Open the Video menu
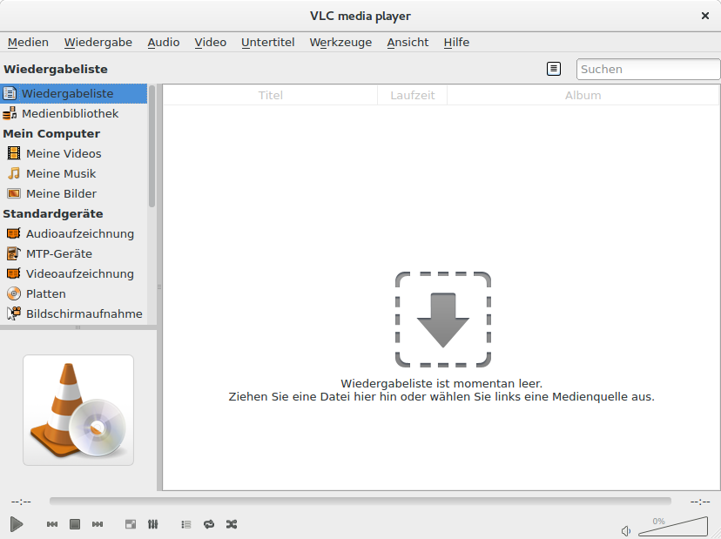721x539 pixels. (210, 43)
